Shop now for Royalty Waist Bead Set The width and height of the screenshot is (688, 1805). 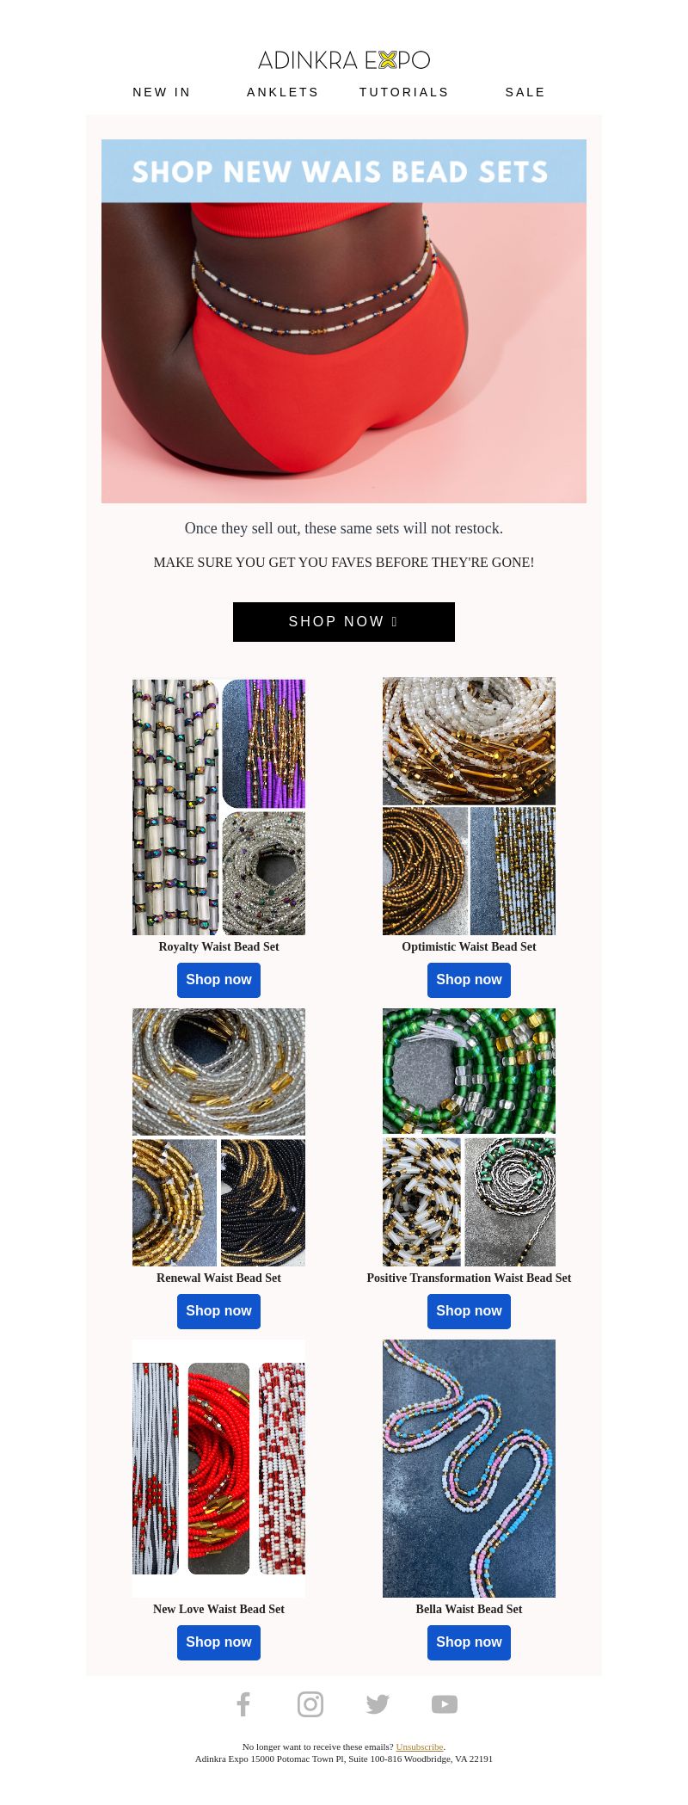pos(218,980)
